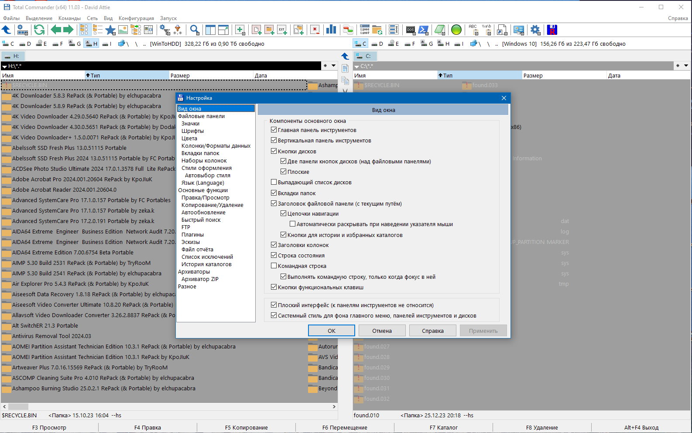This screenshot has height=433, width=692.
Task: Click the green Back arrow icon
Action: (56, 30)
